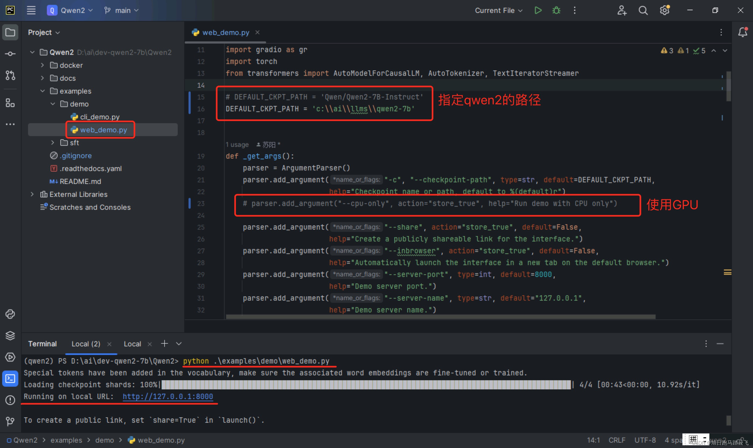Hide the Terminal panel with the minimize dash
Image resolution: width=753 pixels, height=448 pixels.
tap(720, 344)
